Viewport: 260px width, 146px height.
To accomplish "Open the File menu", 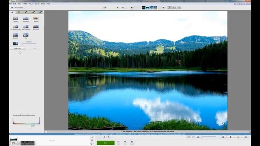I will (x=11, y=4).
